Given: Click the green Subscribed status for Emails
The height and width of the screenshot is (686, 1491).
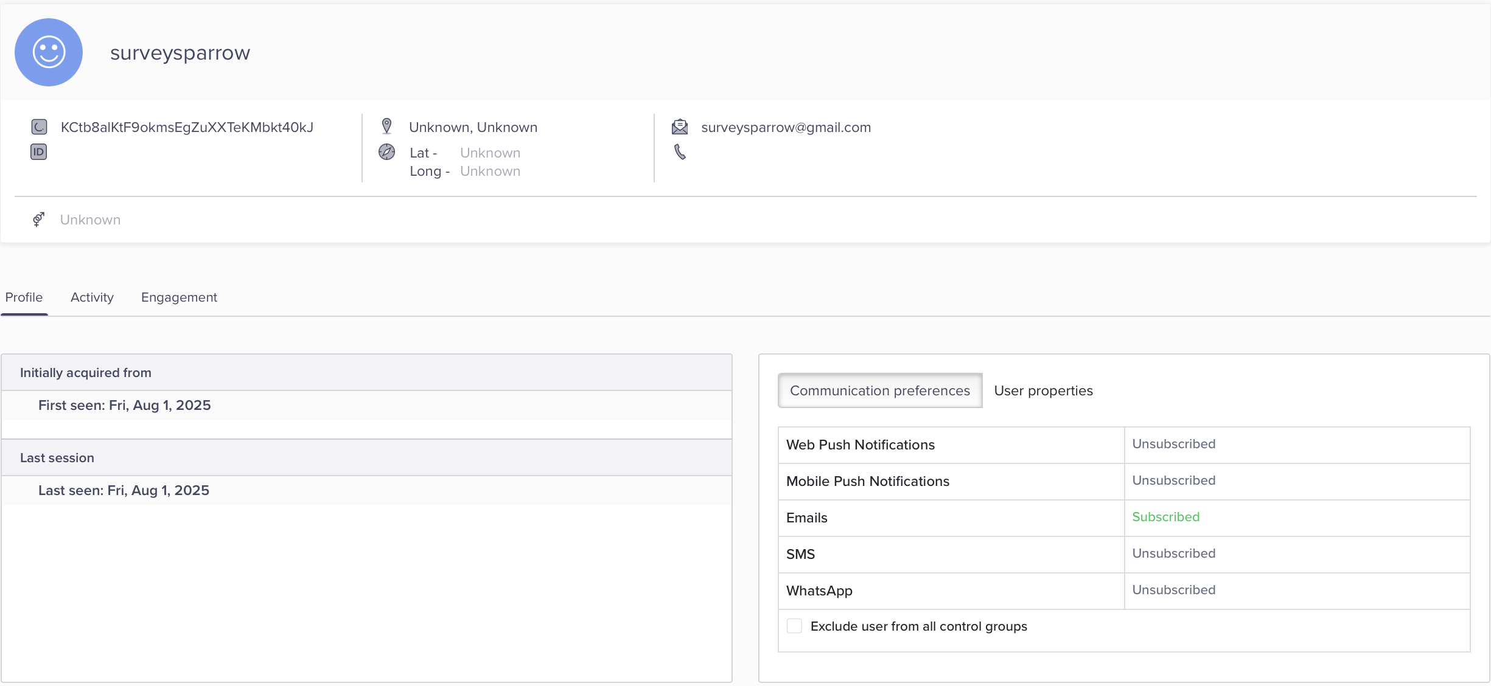Looking at the screenshot, I should coord(1166,517).
